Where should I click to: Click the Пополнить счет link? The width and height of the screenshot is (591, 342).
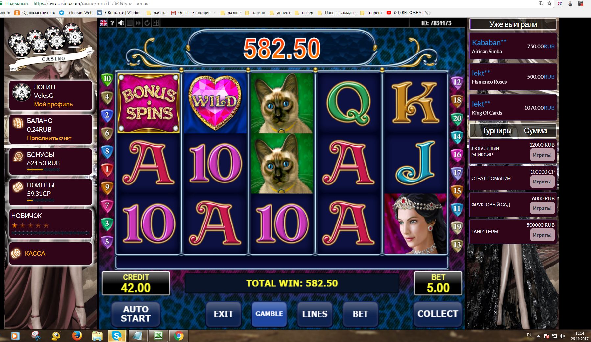tap(49, 138)
